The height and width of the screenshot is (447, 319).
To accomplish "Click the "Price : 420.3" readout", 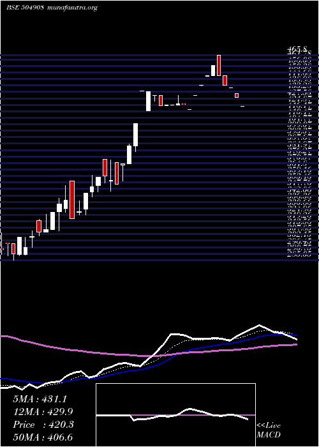I will [43, 425].
